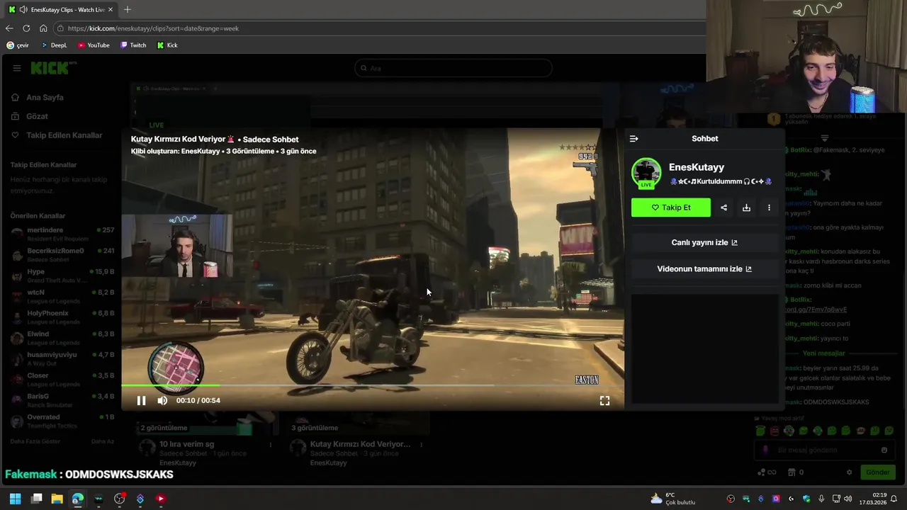Open options for 10 lira verim sg clip

[x=270, y=445]
